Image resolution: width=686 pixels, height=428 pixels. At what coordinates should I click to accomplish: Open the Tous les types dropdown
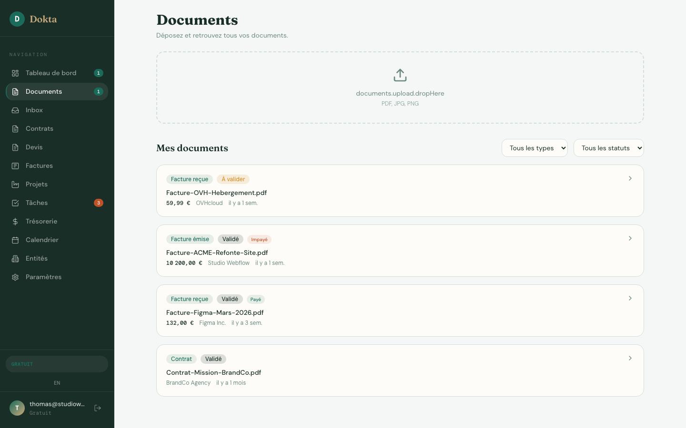coord(534,148)
